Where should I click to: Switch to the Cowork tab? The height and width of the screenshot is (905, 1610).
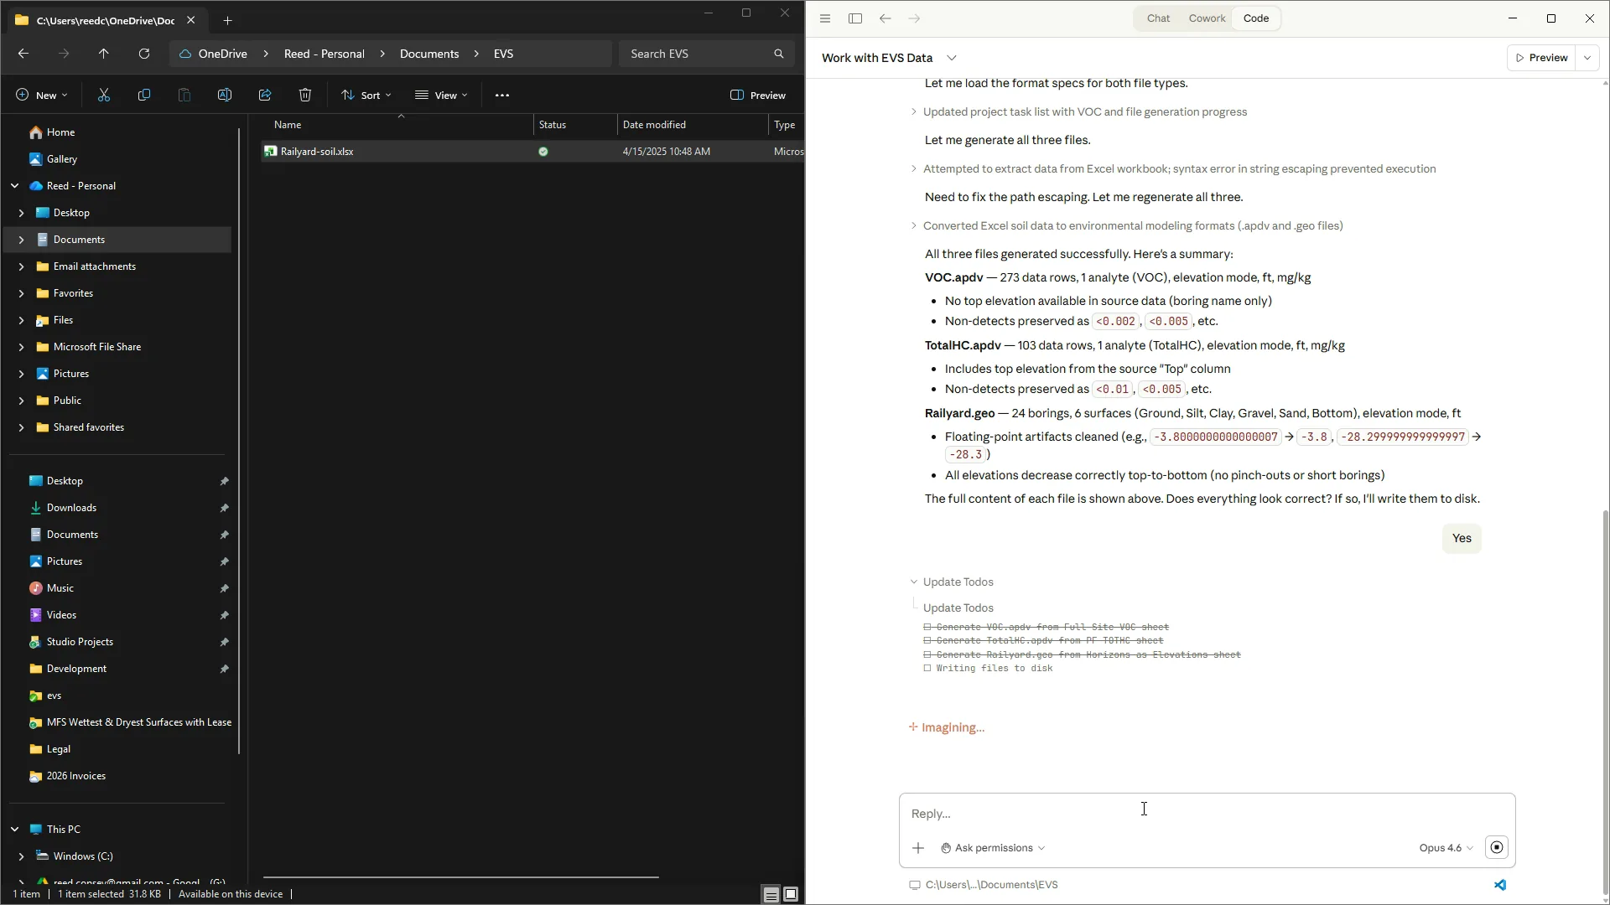point(1207,18)
